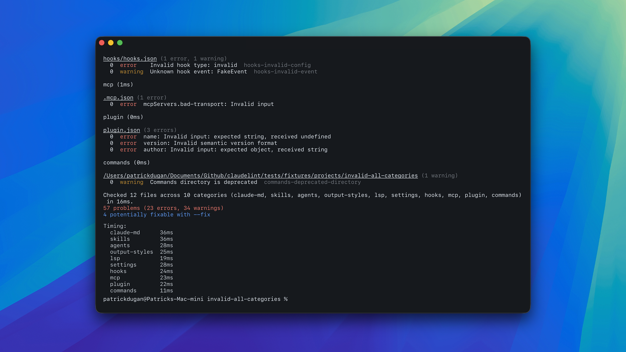Click the 'Checked 12 files across 10 categories' line

pyautogui.click(x=312, y=195)
